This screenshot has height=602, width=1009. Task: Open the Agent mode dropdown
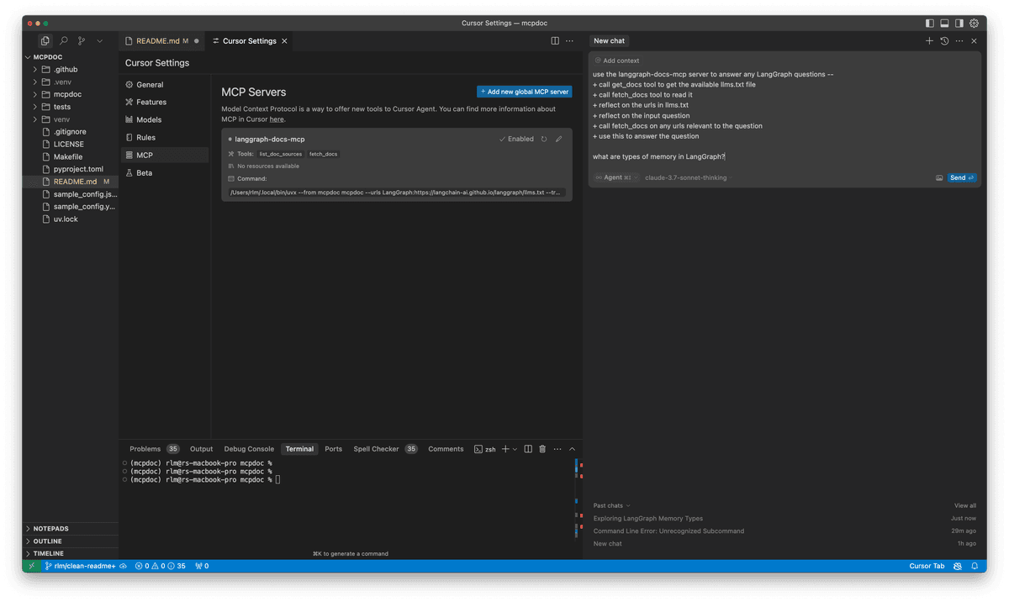pos(615,177)
